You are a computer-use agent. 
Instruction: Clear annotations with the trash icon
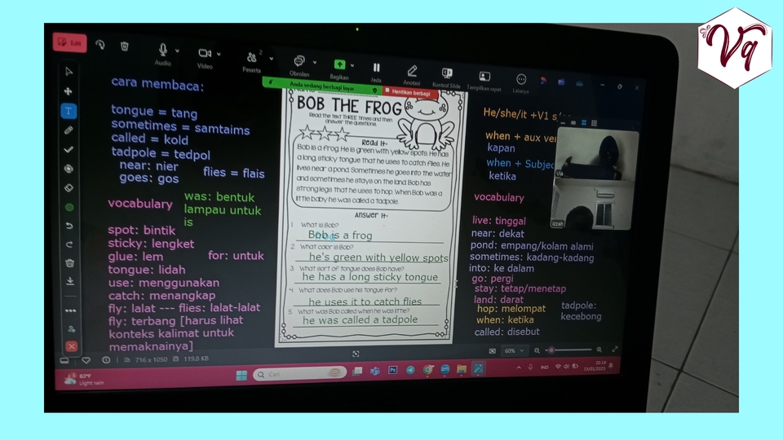[70, 263]
